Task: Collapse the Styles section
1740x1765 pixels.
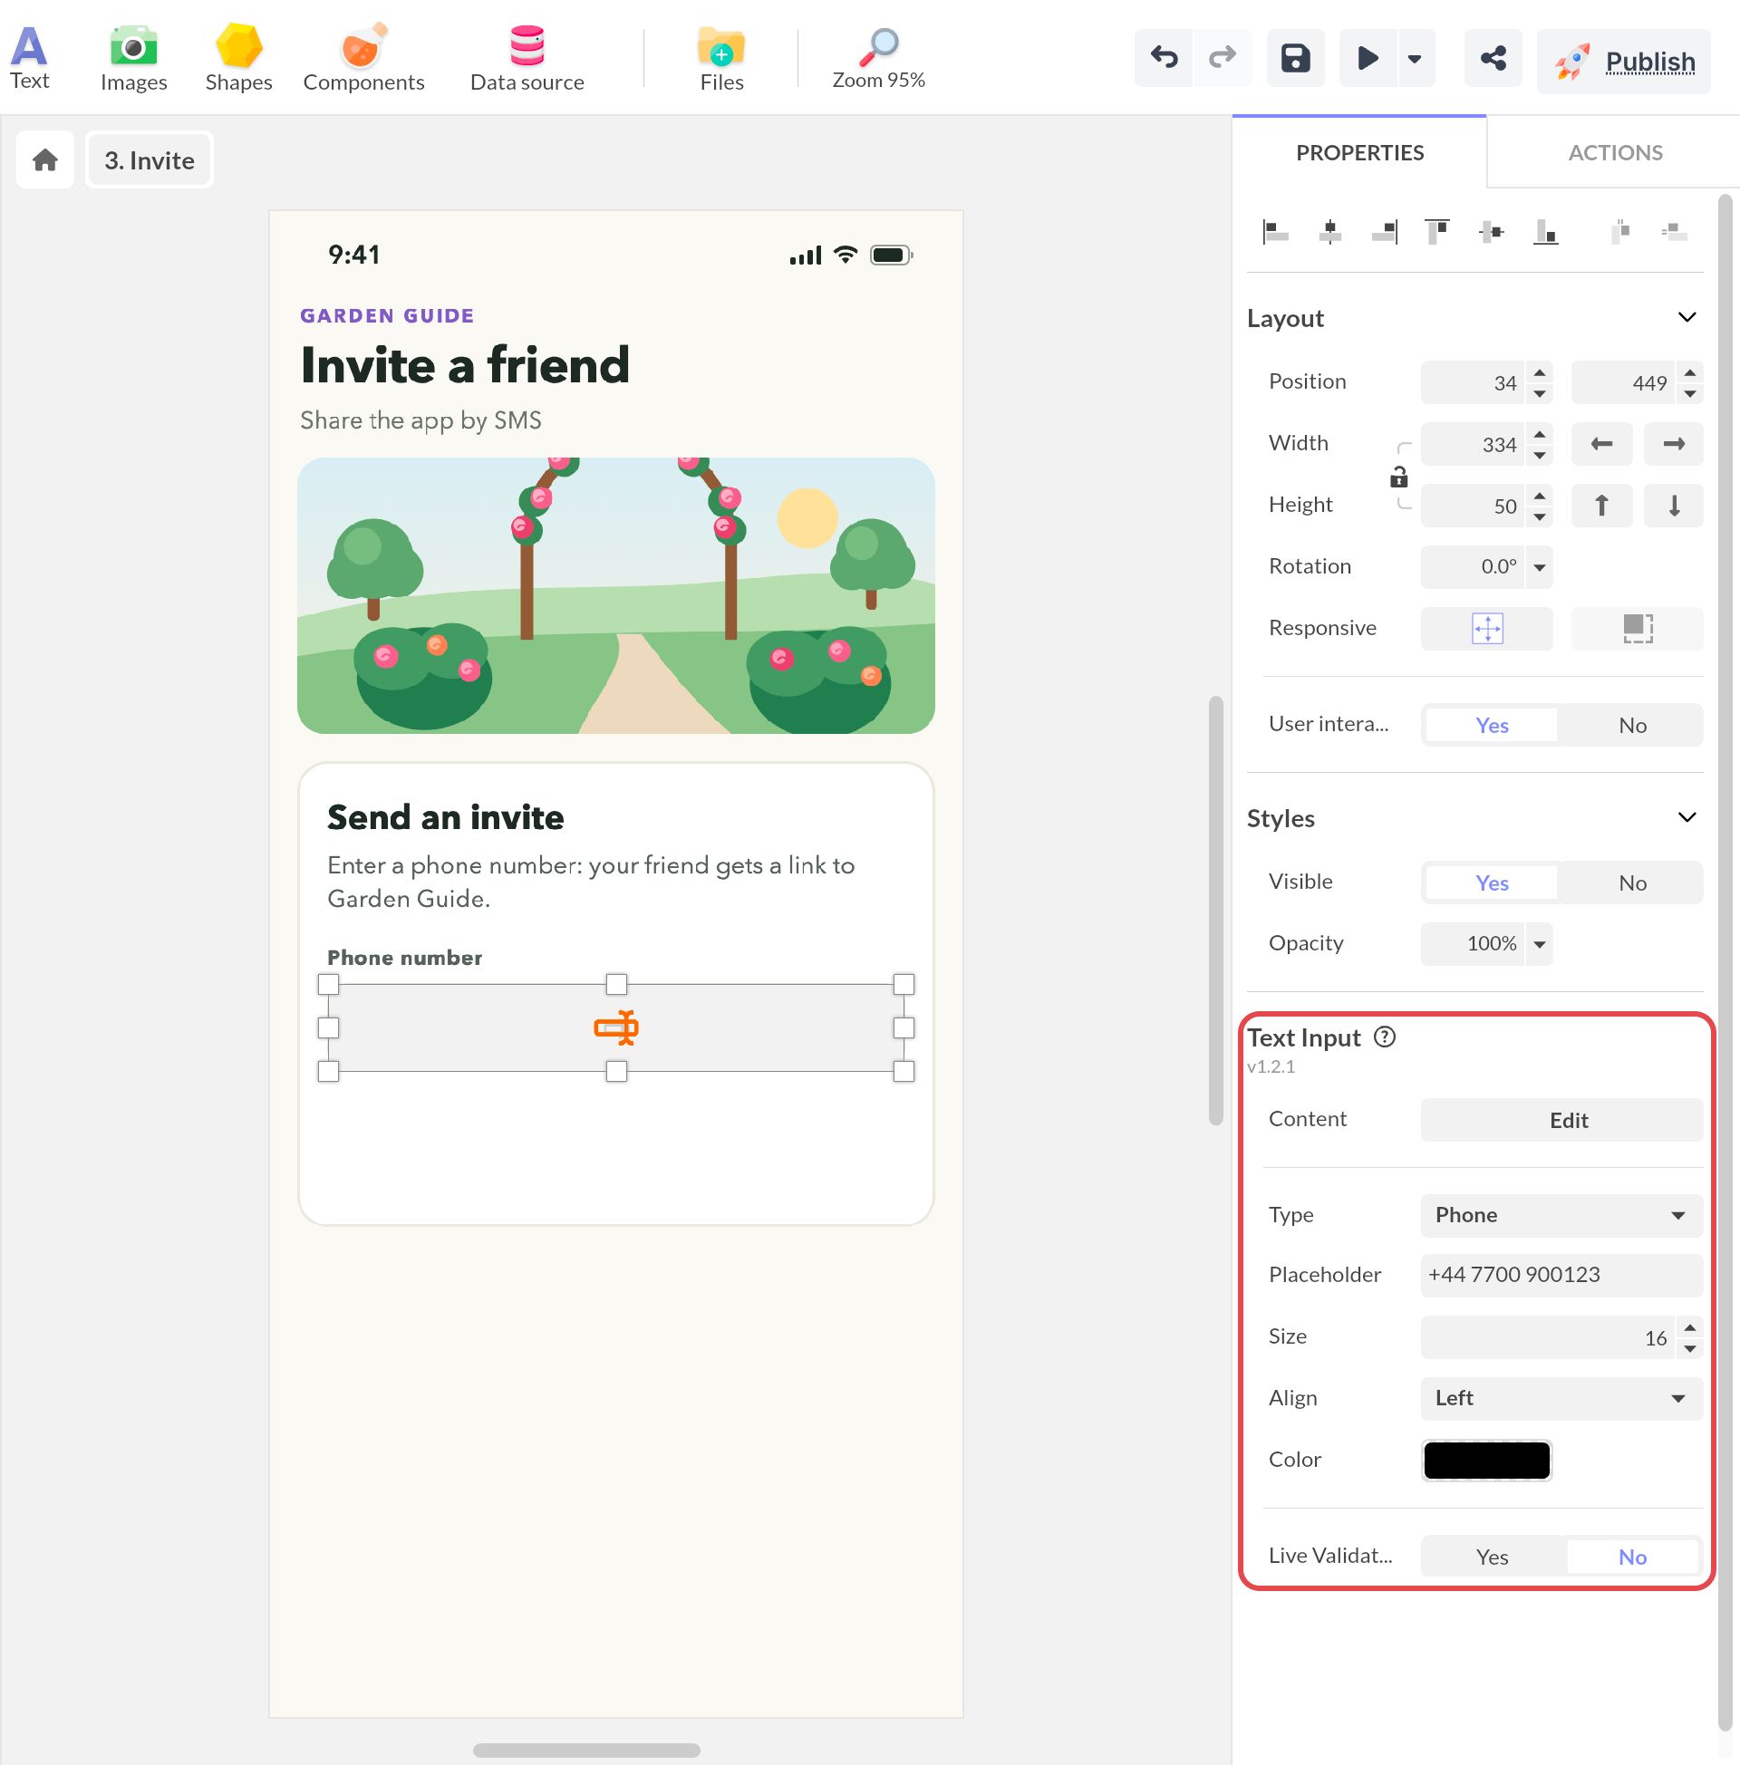Action: click(x=1687, y=816)
